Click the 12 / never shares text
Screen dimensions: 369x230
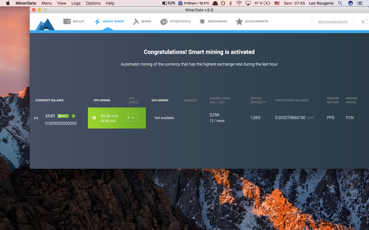(217, 121)
